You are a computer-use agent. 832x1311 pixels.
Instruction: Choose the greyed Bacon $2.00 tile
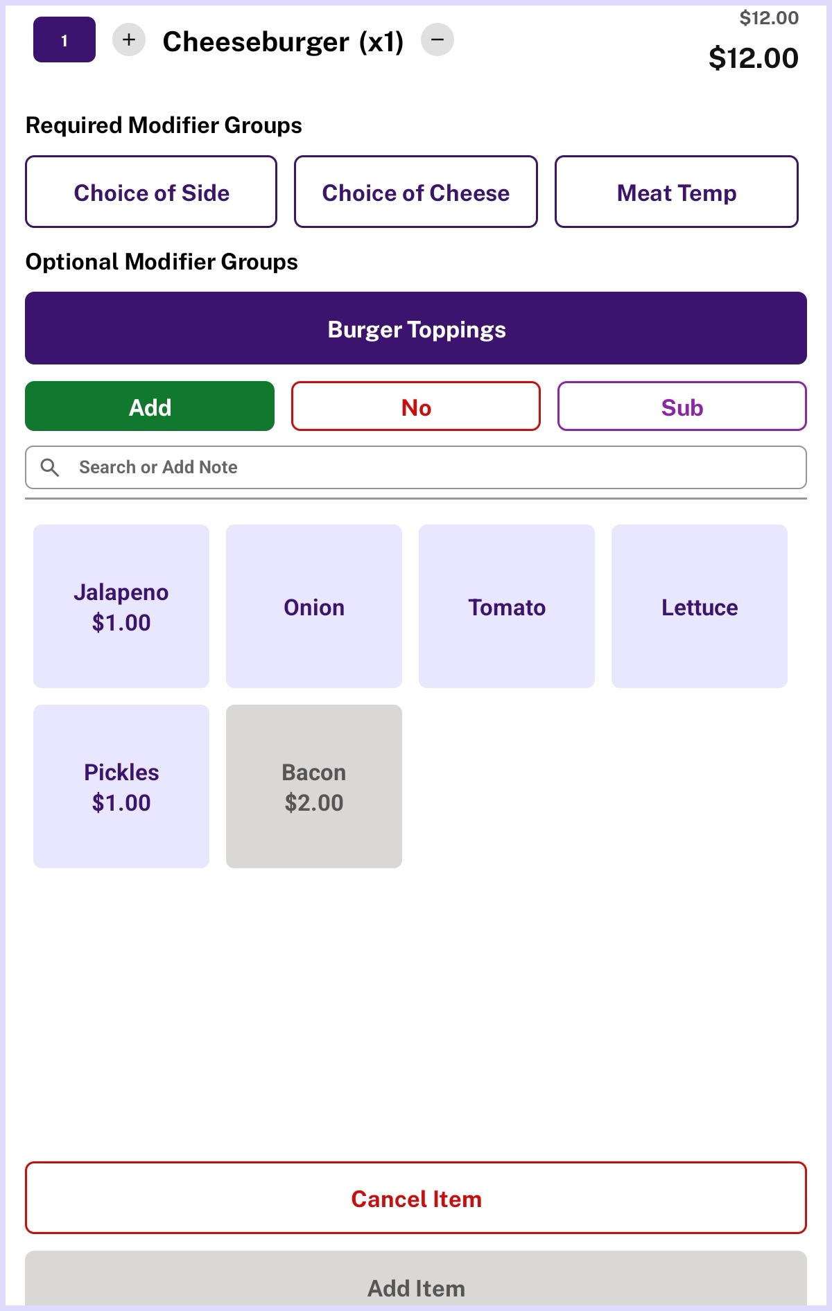[314, 786]
